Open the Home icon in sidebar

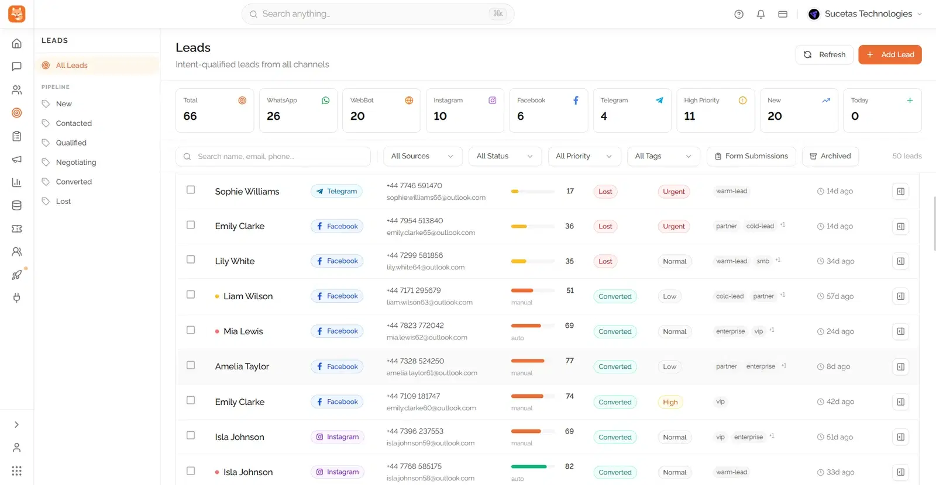17,43
